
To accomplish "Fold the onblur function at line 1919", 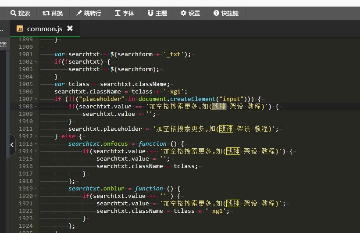I will 36,189.
